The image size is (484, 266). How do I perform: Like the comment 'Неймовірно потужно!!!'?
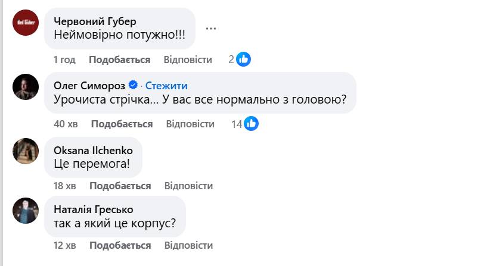(x=119, y=60)
